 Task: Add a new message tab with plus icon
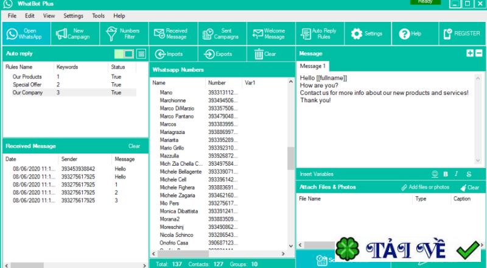[470, 53]
